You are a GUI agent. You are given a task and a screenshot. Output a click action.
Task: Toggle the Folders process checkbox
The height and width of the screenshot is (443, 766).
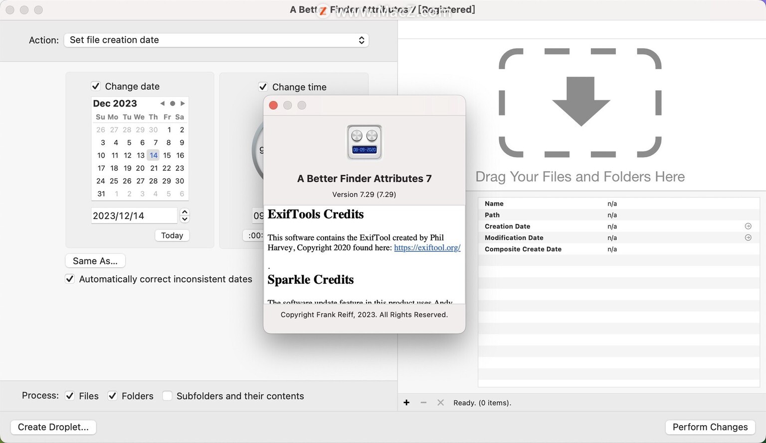113,396
